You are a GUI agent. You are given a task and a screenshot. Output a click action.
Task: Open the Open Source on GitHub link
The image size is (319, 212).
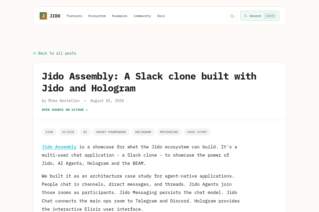tap(65, 110)
